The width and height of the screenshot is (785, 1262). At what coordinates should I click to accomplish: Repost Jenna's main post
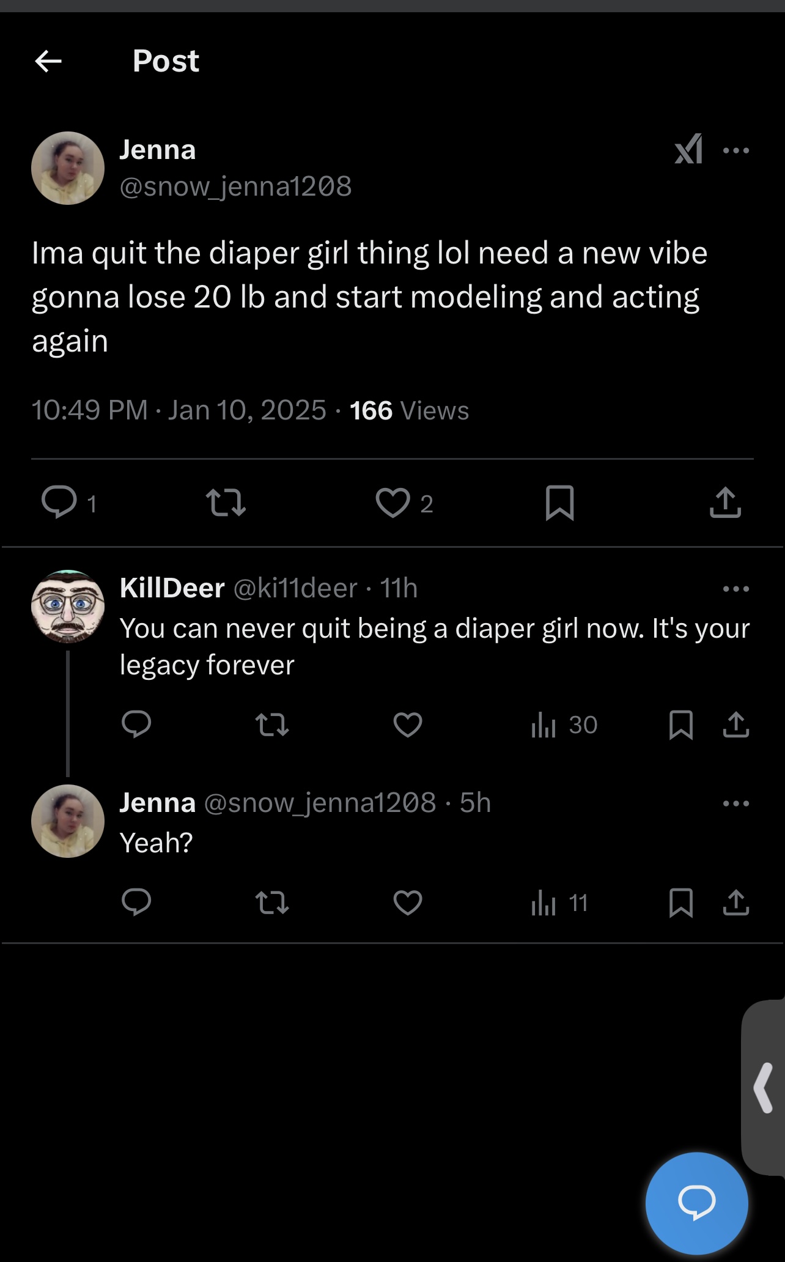pyautogui.click(x=226, y=503)
